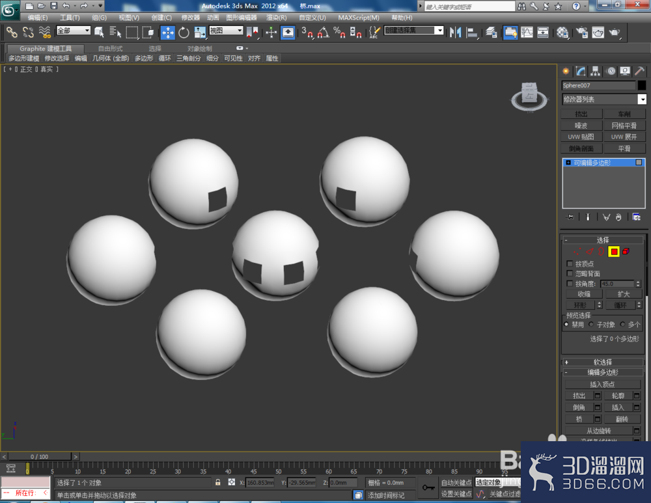
Task: Toggle 设置关键点 set key mode
Action: point(456,494)
